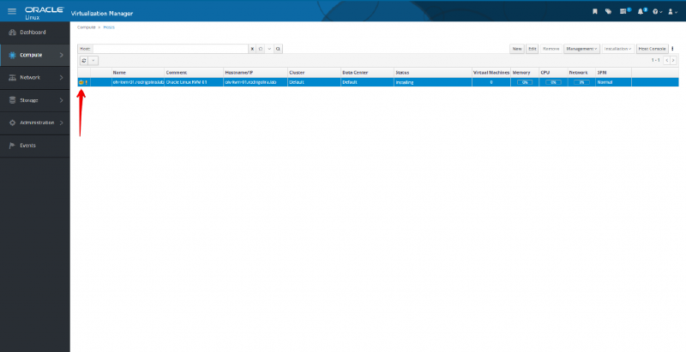686x352 pixels.
Task: Expand the Management dropdown
Action: click(x=581, y=49)
